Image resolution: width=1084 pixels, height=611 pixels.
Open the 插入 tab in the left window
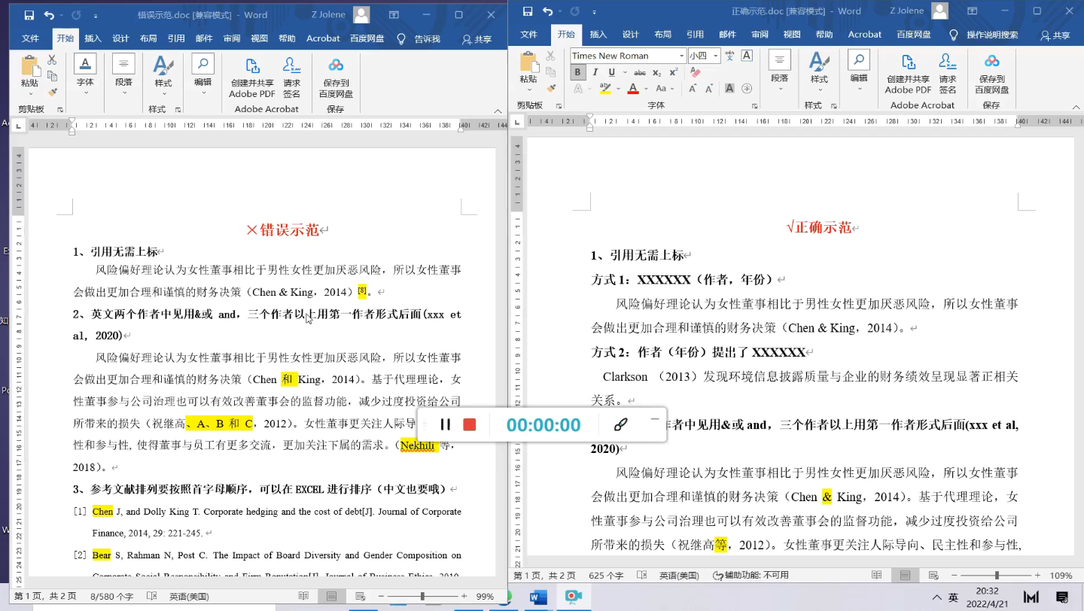coord(93,39)
